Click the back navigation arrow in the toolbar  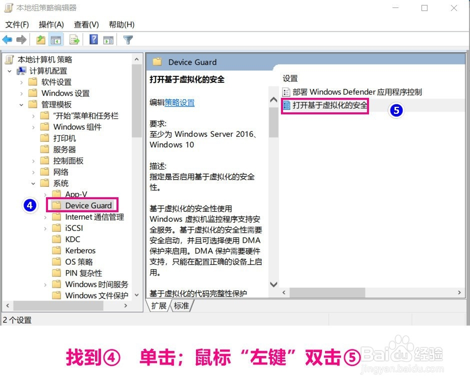point(6,39)
